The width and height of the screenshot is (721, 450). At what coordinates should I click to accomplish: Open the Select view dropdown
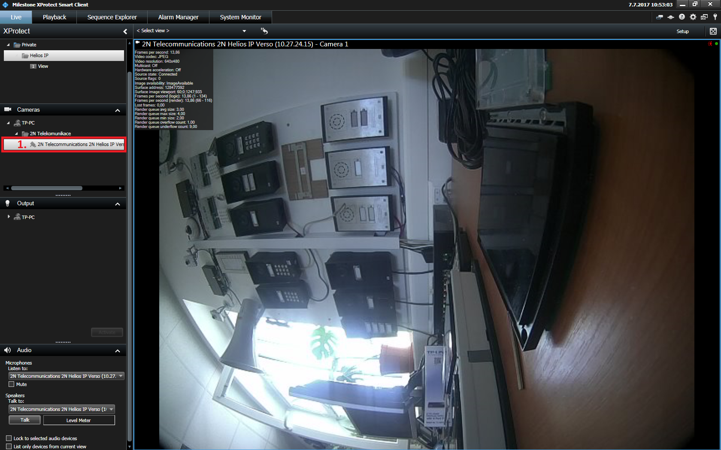click(191, 31)
